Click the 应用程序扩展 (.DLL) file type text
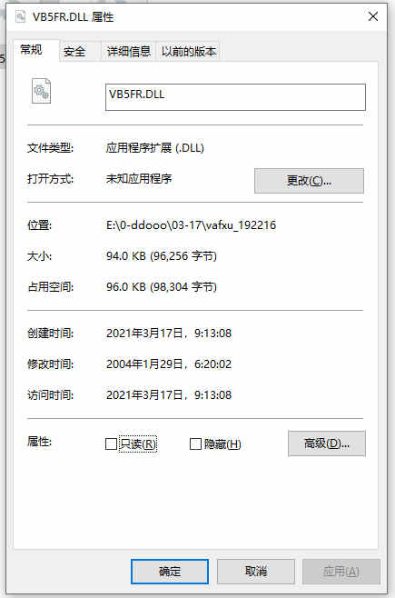The width and height of the screenshot is (395, 598). click(155, 147)
